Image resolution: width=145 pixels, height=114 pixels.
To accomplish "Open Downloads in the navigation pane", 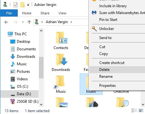I will tap(23, 57).
